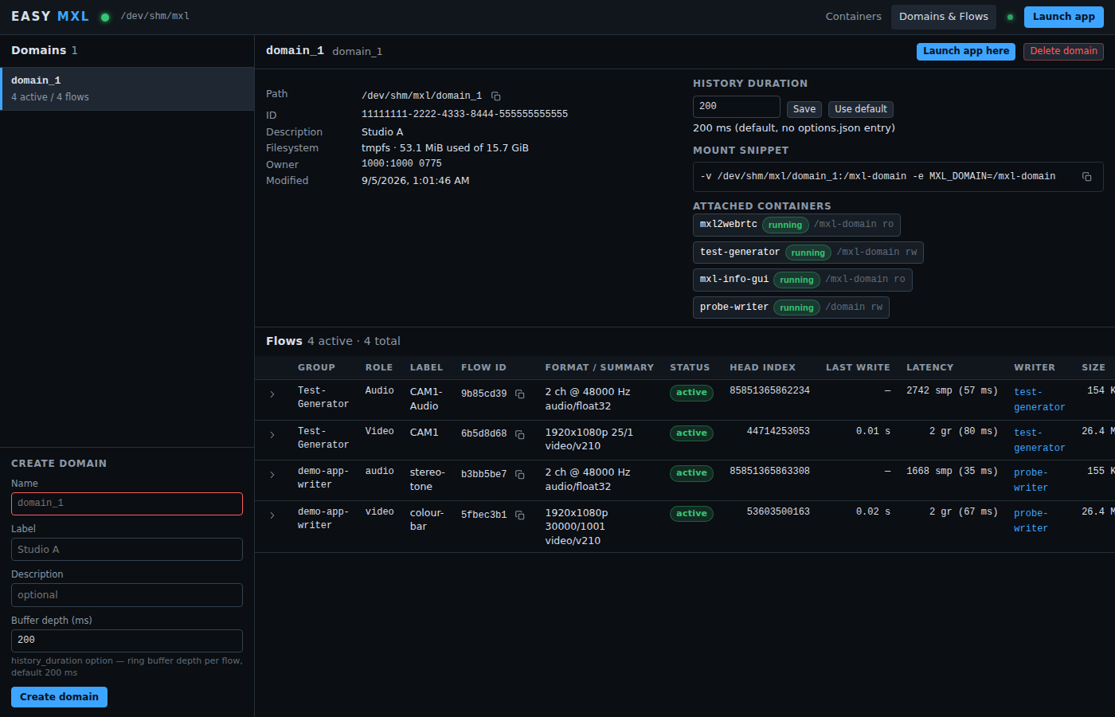This screenshot has width=1115, height=717.
Task: Click the Launch app button in header
Action: [1063, 17]
